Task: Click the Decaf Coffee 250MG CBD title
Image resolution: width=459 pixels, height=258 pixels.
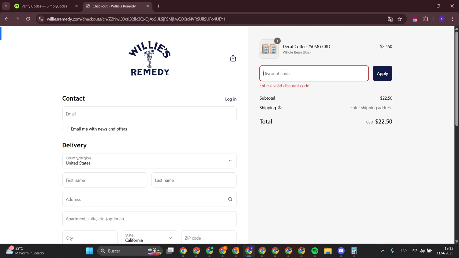Action: pos(306,46)
